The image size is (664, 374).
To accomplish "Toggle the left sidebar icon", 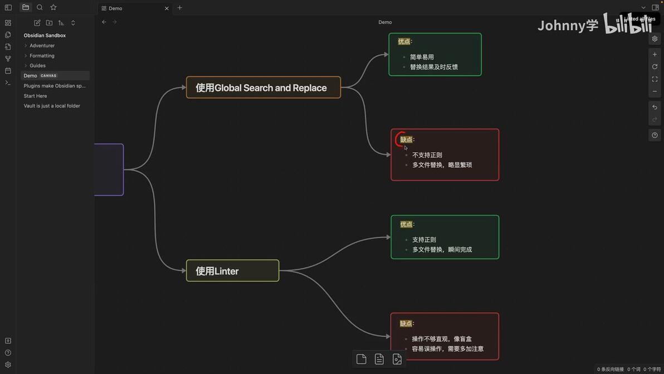I will pos(8,7).
